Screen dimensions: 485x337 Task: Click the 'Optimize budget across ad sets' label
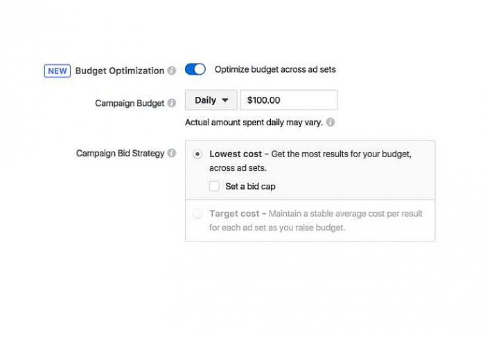point(275,69)
